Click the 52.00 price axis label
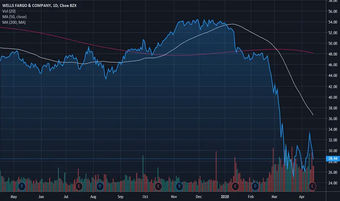 (333, 33)
